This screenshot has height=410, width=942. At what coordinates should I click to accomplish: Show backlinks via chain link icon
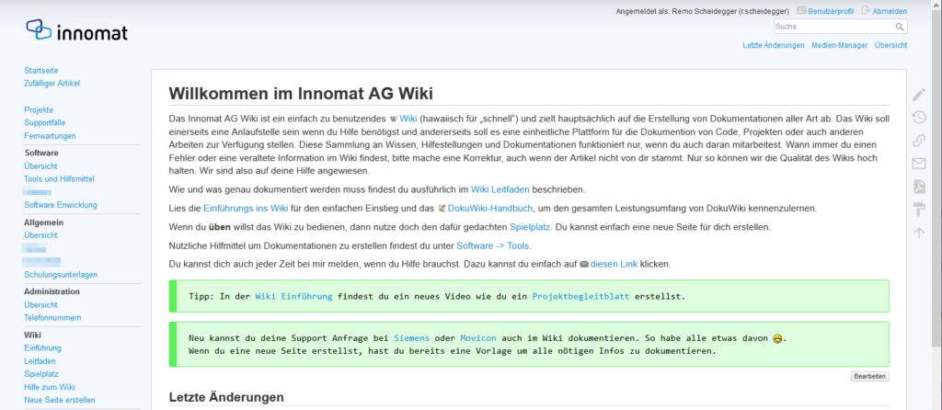pyautogui.click(x=919, y=141)
